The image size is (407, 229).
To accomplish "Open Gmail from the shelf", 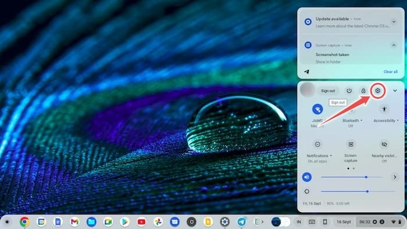I will (74, 222).
